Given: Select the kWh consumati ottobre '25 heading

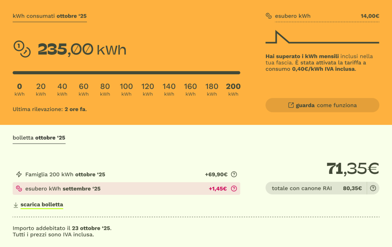Looking at the screenshot, I should pos(49,16).
